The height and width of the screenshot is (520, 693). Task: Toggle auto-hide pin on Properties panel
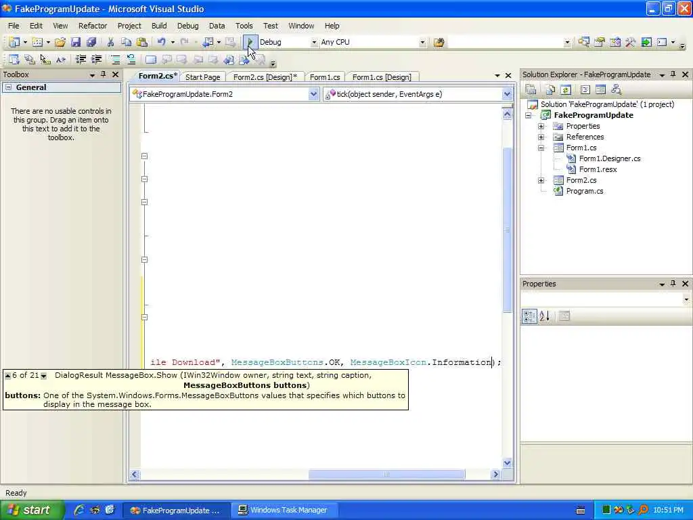click(x=673, y=284)
